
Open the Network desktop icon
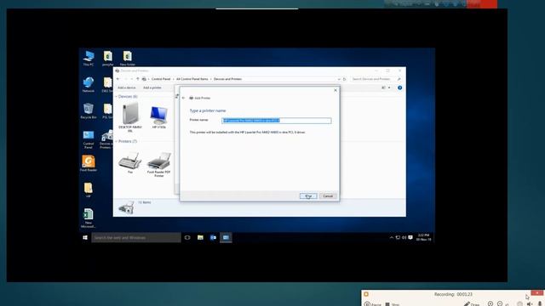pos(89,84)
